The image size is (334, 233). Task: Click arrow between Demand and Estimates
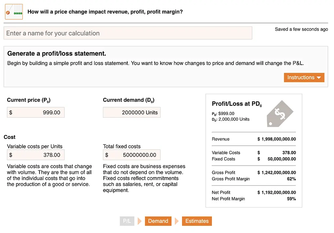pos(176,221)
